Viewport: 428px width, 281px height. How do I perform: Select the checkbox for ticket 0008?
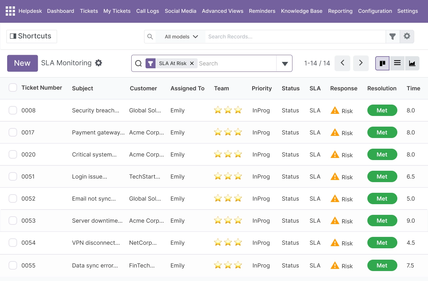pos(13,110)
